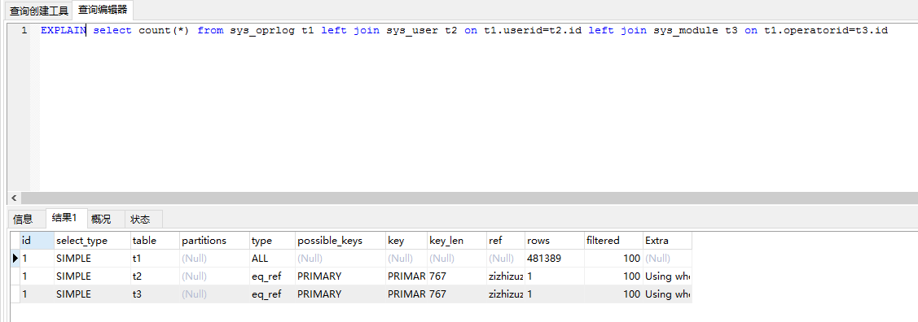Click the filtered column header
Screen dimensions: 918x322
pyautogui.click(x=613, y=240)
